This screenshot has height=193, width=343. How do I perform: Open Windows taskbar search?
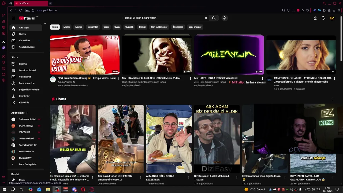(x=13, y=189)
